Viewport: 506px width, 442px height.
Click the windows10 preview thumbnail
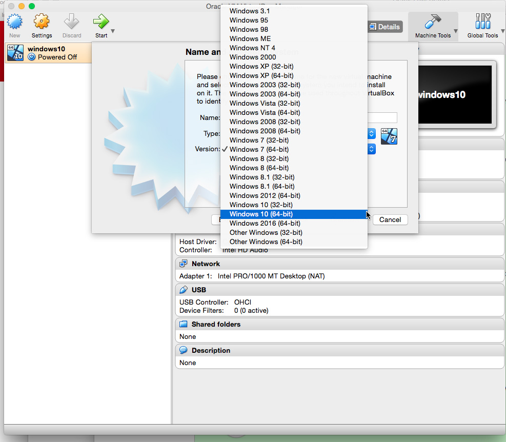(455, 95)
